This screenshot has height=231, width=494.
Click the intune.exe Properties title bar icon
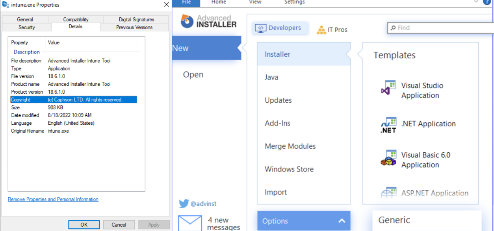tap(6, 5)
